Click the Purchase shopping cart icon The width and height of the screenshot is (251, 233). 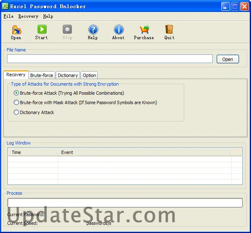[x=144, y=30]
